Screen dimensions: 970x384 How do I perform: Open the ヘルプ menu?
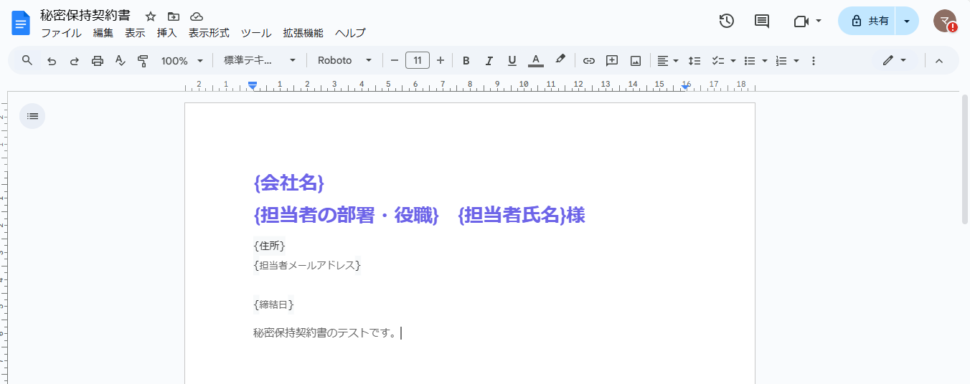(x=350, y=33)
